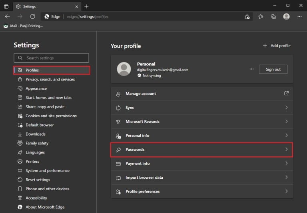This screenshot has height=213, width=307.
Task: Open Personal info row
Action: (x=202, y=136)
